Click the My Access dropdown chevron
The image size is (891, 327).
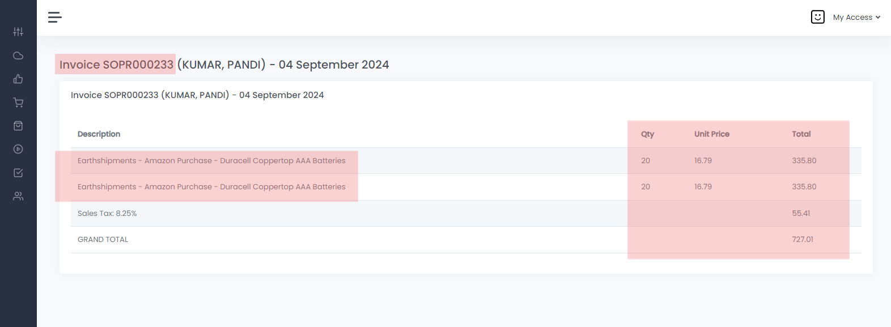tap(878, 18)
